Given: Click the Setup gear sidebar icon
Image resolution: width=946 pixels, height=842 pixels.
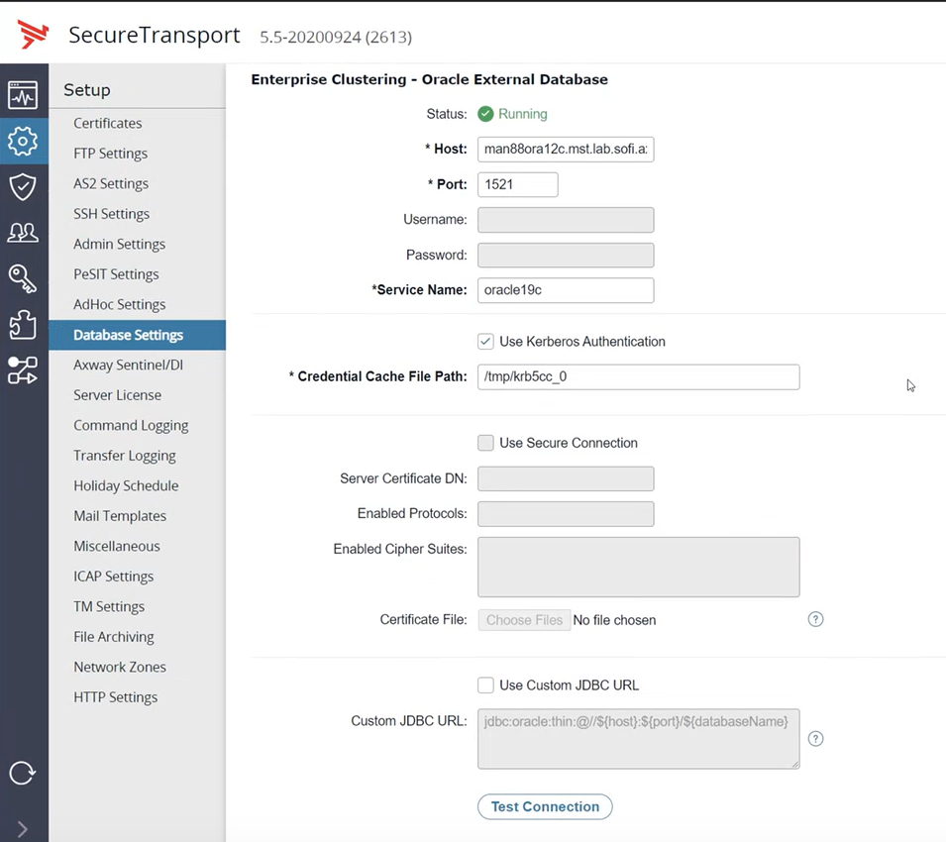Looking at the screenshot, I should pyautogui.click(x=23, y=141).
